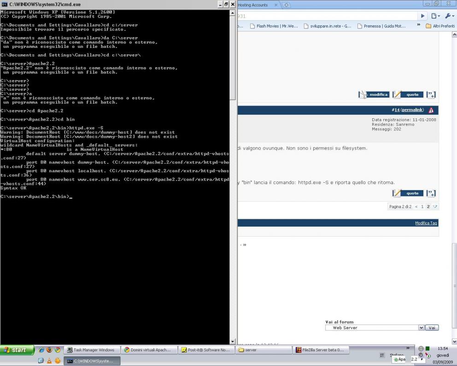Open Internet Explorer from quick launch
The height and width of the screenshot is (366, 457).
coord(41,350)
